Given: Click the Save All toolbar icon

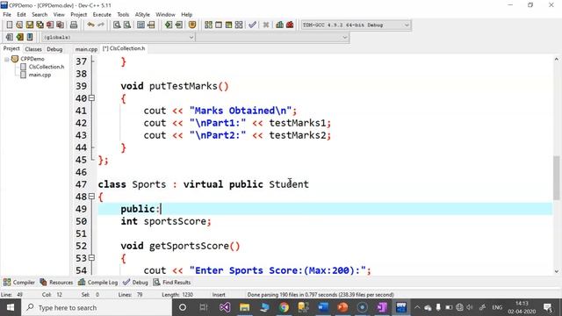Looking at the screenshot, I should (x=40, y=25).
